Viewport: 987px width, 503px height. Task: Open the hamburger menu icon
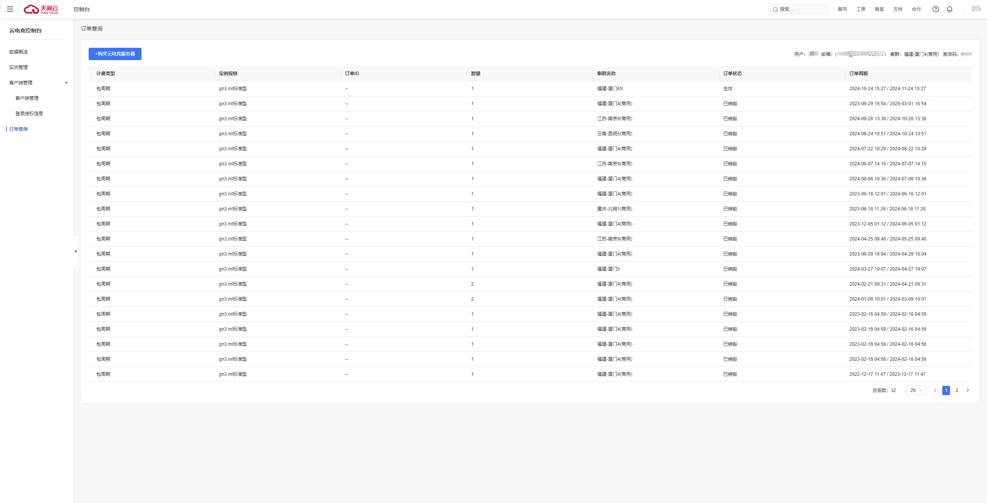[10, 9]
